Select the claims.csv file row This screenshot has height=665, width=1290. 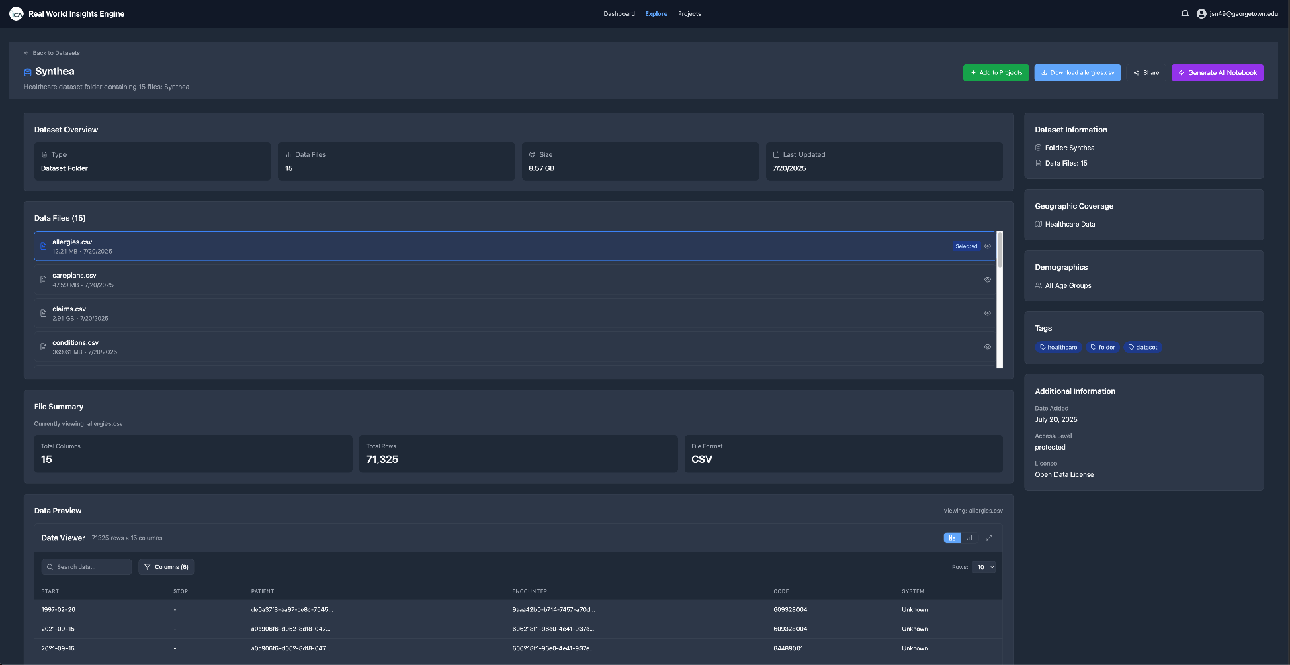[515, 313]
